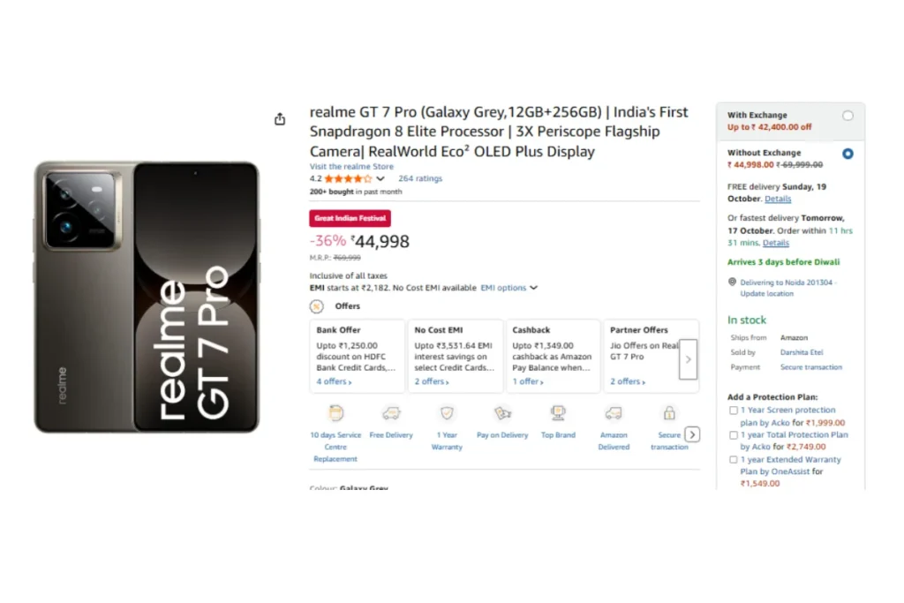The image size is (904, 603).
Task: Click the Amazon Delivered icon
Action: coord(614,413)
